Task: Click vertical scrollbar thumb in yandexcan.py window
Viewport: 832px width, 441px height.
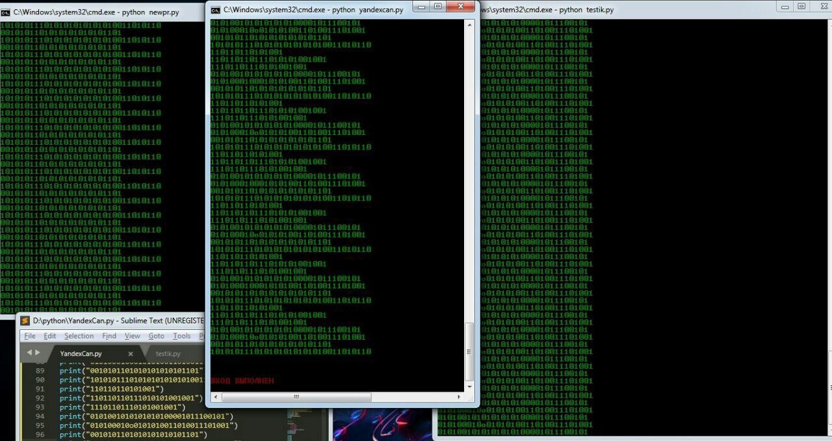Action: point(470,351)
